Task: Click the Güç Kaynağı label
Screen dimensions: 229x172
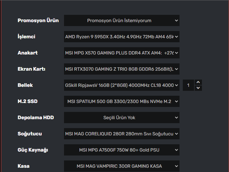Action: [33, 150]
